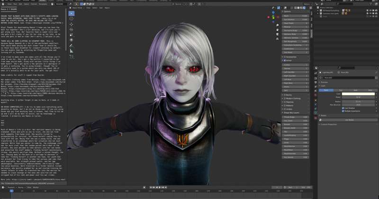Click the pan view hand icon
Screen dimensions: 379x199
[277, 30]
